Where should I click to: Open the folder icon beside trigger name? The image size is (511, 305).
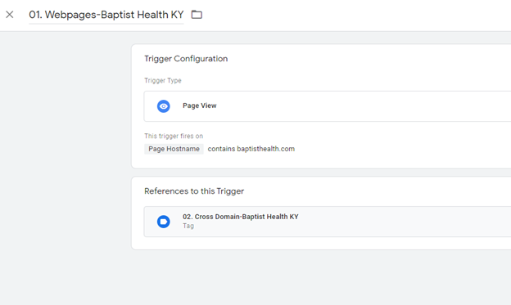click(197, 15)
